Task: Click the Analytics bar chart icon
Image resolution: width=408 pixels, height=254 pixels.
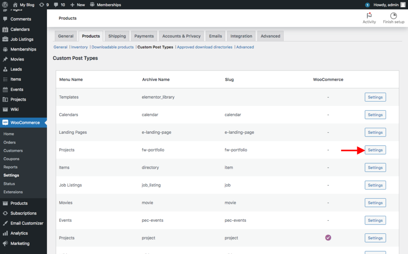Action: point(5,233)
